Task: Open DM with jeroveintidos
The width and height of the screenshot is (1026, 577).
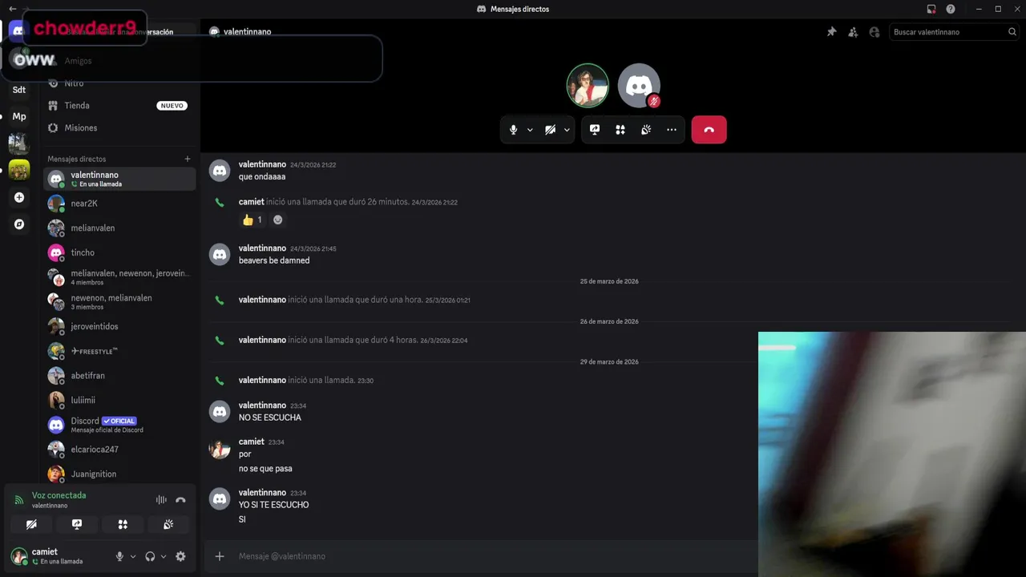Action: click(120, 326)
